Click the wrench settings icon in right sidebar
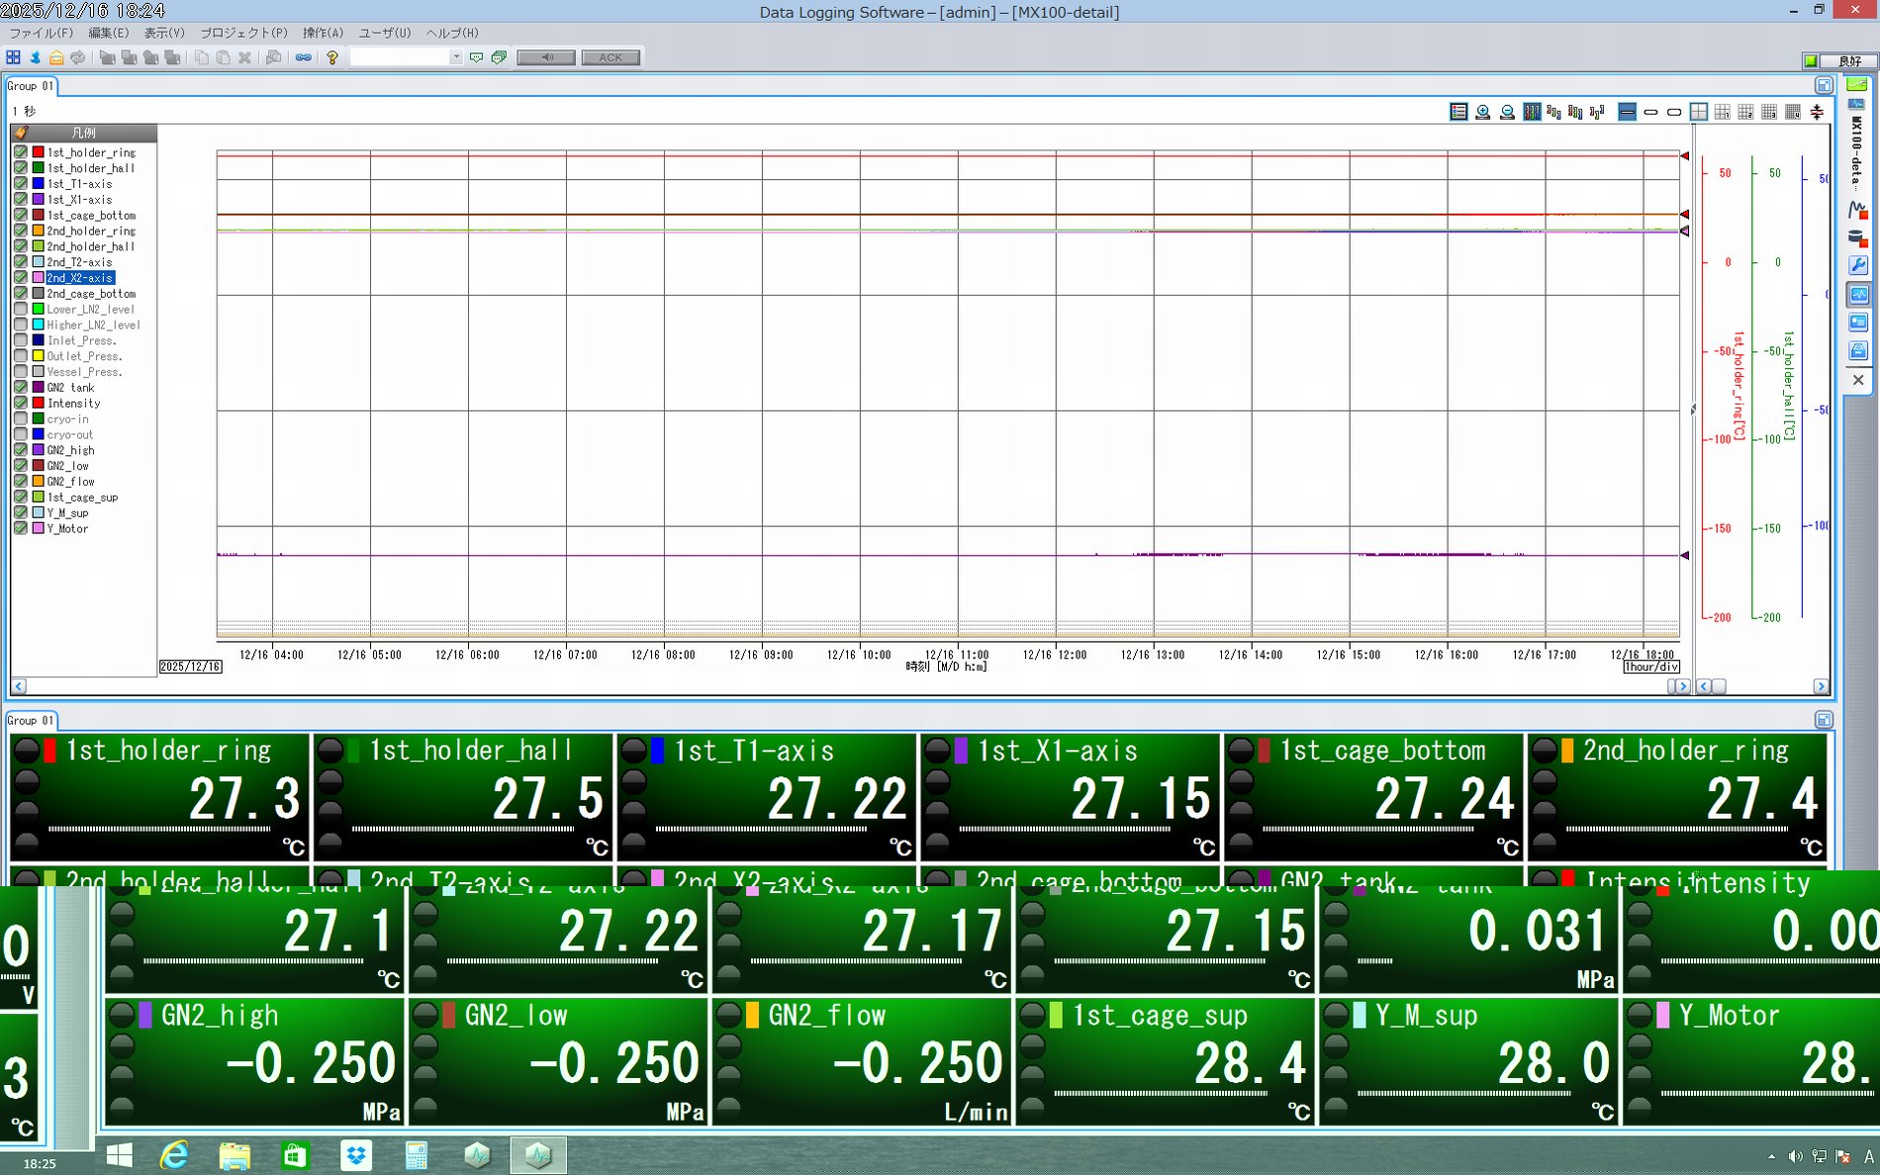 click(1857, 265)
